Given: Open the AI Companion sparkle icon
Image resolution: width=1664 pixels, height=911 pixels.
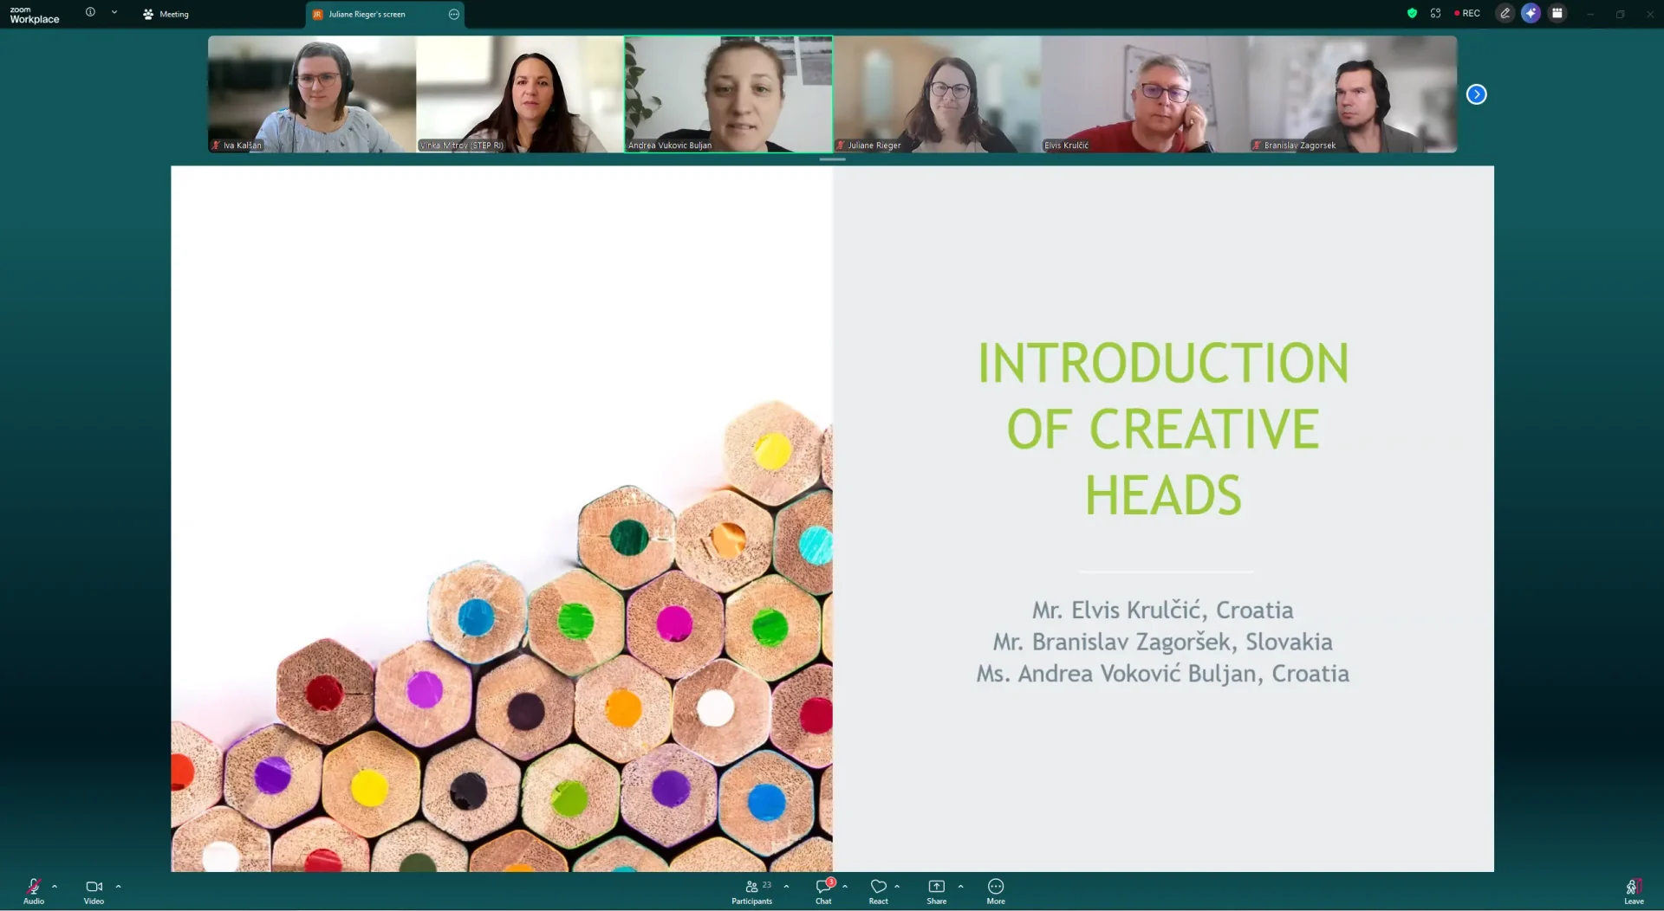Looking at the screenshot, I should tap(1531, 13).
